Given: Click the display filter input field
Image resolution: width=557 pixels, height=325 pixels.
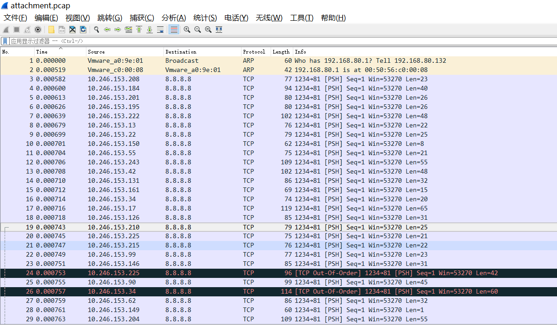Looking at the screenshot, I should (277, 41).
